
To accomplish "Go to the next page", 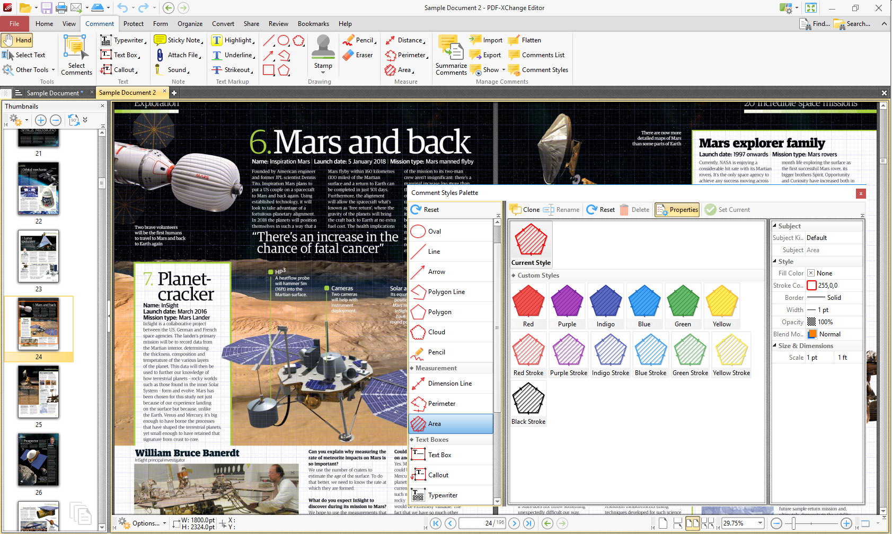I will tap(514, 523).
